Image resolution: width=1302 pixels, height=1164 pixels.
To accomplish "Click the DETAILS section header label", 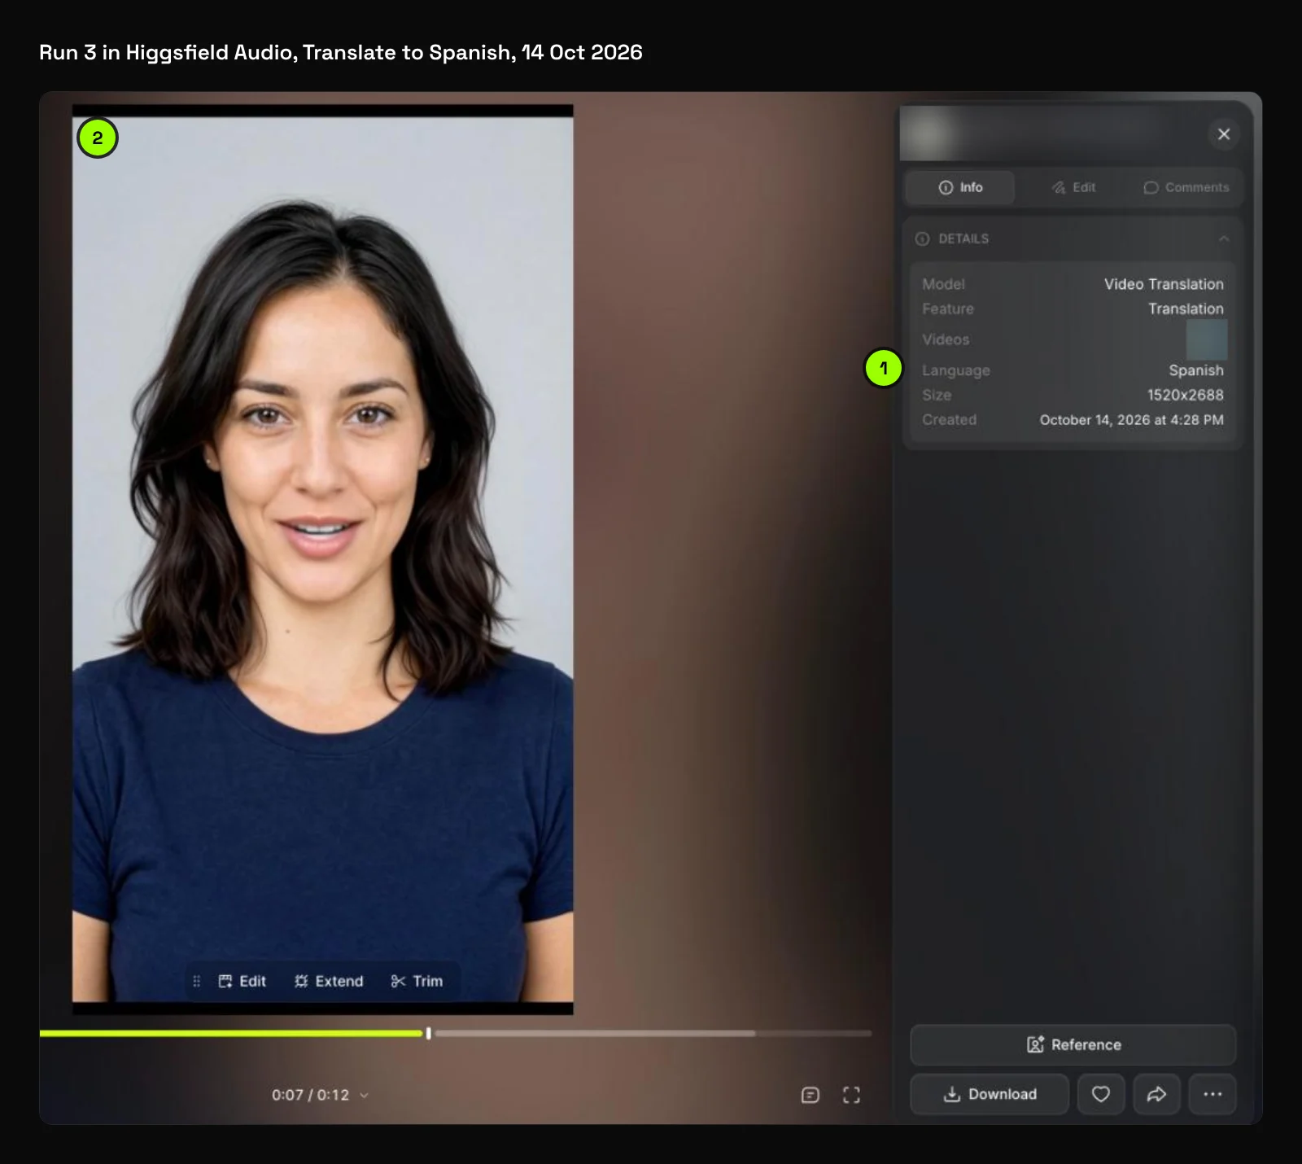I will point(963,238).
